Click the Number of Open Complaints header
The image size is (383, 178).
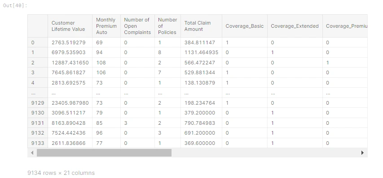pos(137,26)
